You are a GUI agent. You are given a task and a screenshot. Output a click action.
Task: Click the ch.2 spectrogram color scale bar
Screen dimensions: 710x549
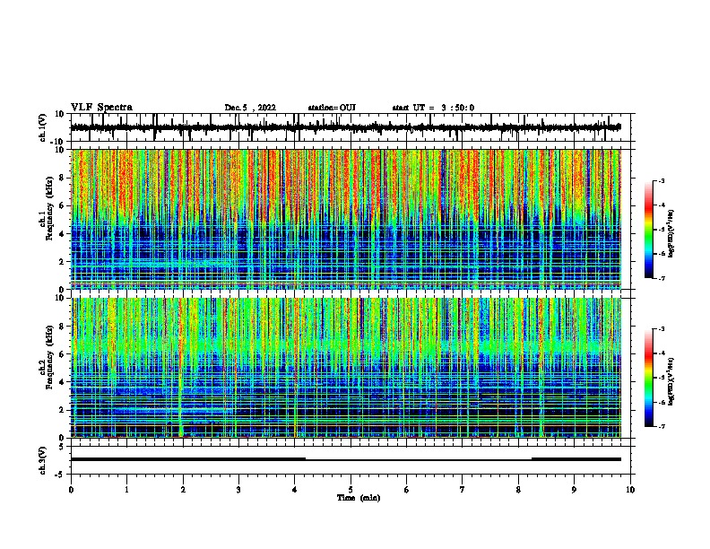click(x=649, y=378)
